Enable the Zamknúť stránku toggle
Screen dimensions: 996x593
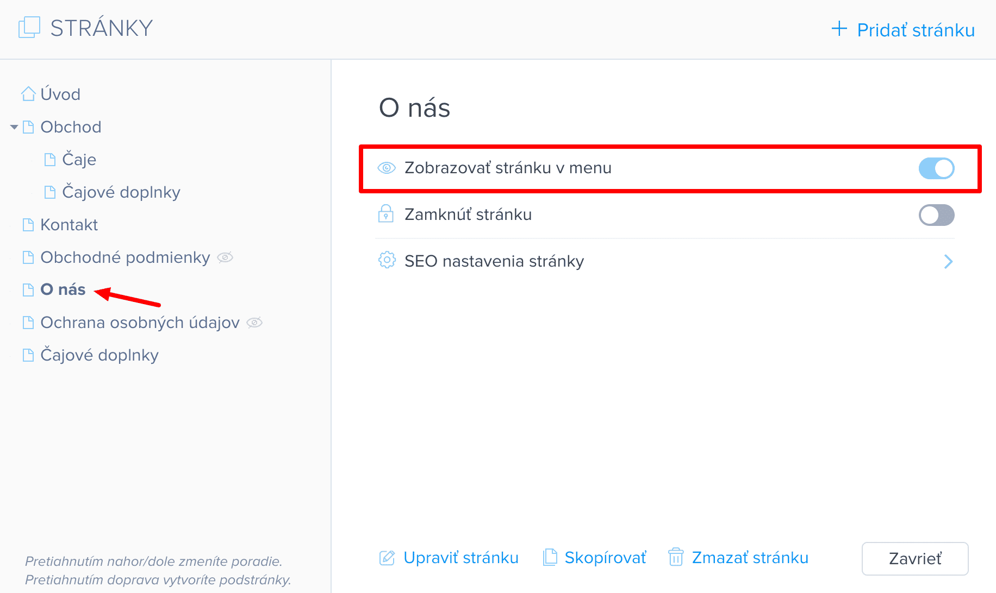(936, 215)
